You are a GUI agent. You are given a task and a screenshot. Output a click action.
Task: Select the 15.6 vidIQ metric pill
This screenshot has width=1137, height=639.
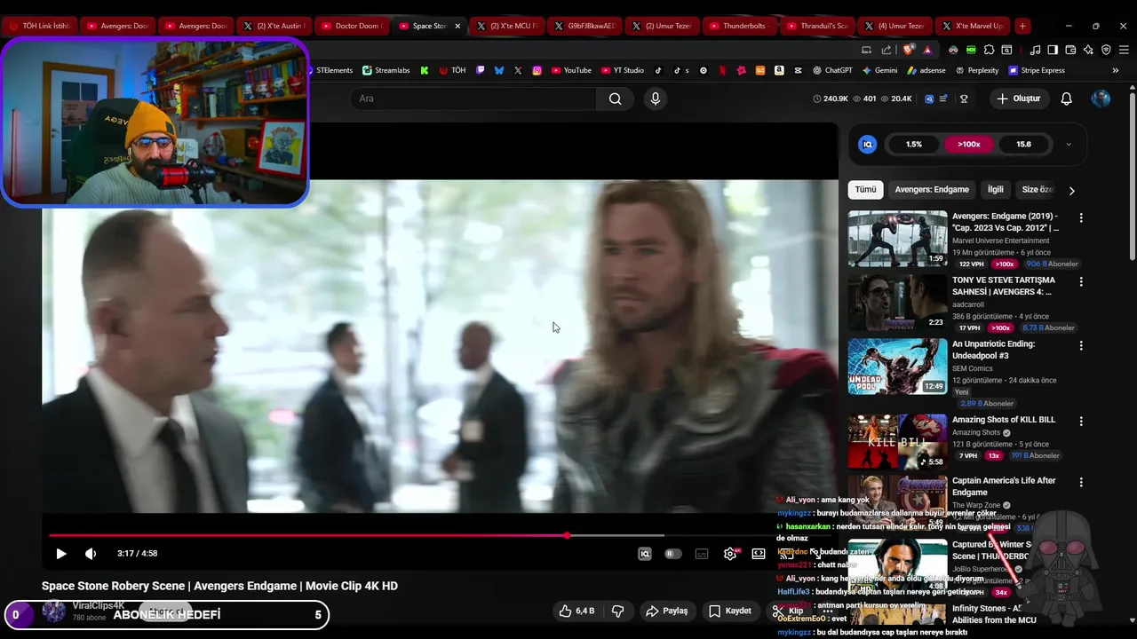click(1023, 145)
